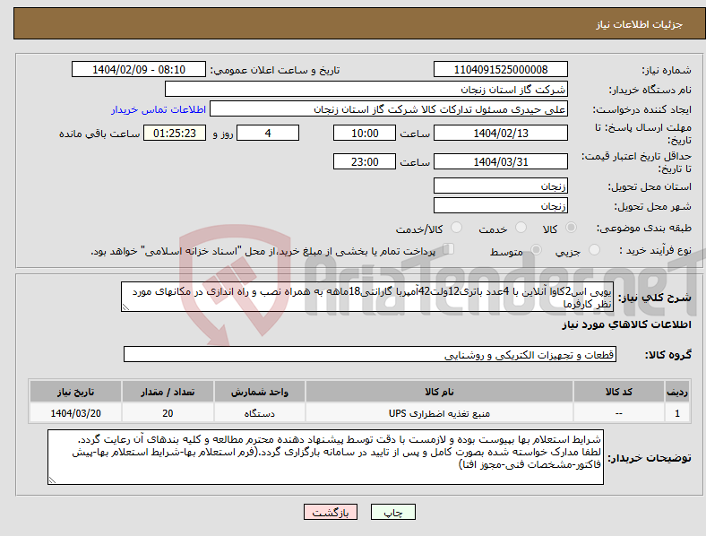Click the اطلاعات کالاهای مورد نیاز section title
The image size is (706, 536).
pos(626,324)
